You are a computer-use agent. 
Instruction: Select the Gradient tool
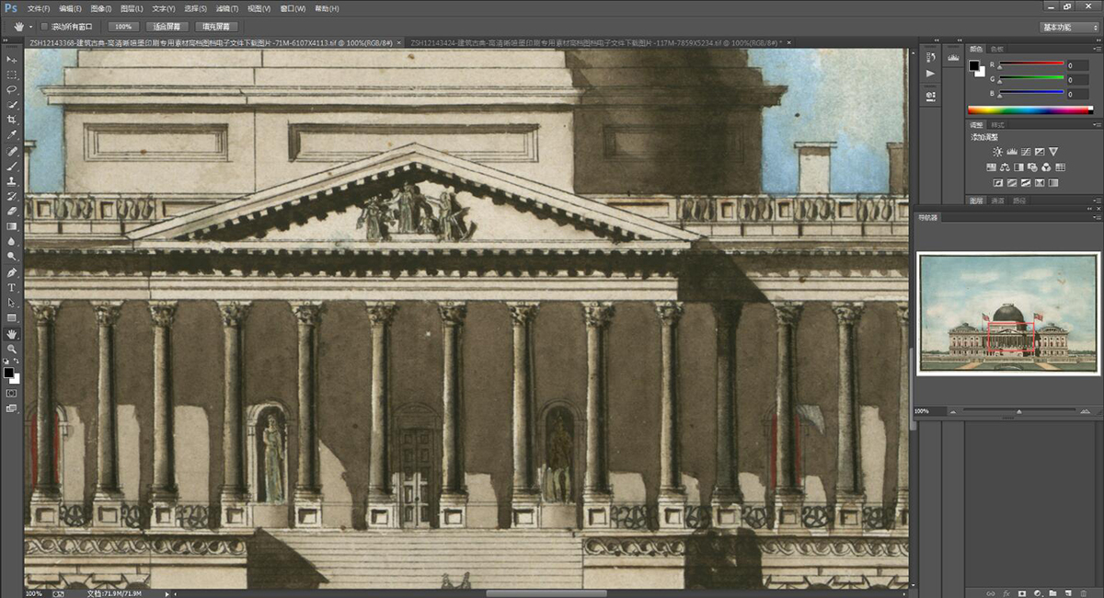[12, 226]
